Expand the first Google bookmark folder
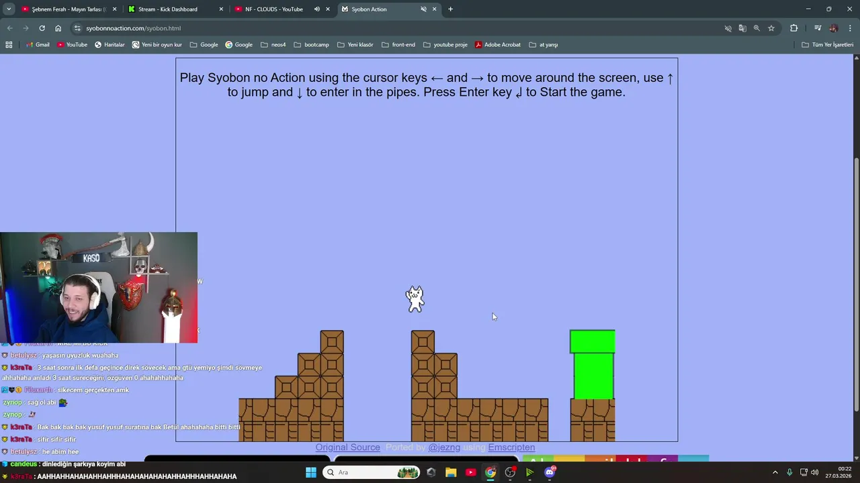 point(204,45)
